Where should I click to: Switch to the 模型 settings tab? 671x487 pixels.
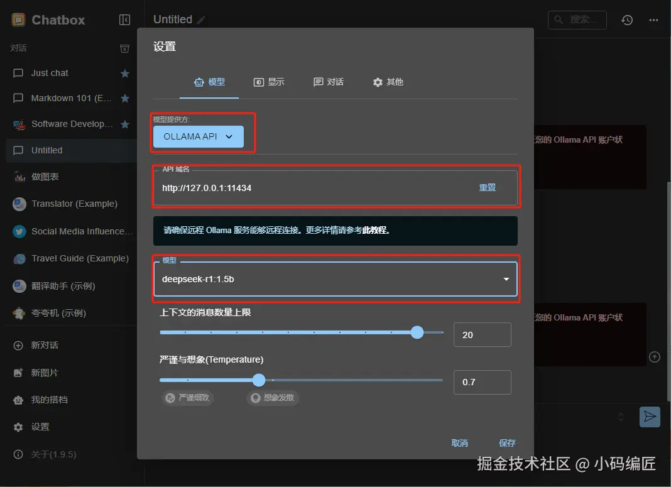[209, 82]
